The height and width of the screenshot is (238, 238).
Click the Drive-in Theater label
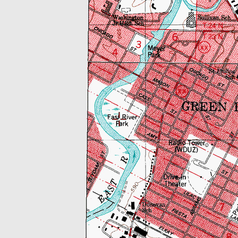tap(175, 180)
